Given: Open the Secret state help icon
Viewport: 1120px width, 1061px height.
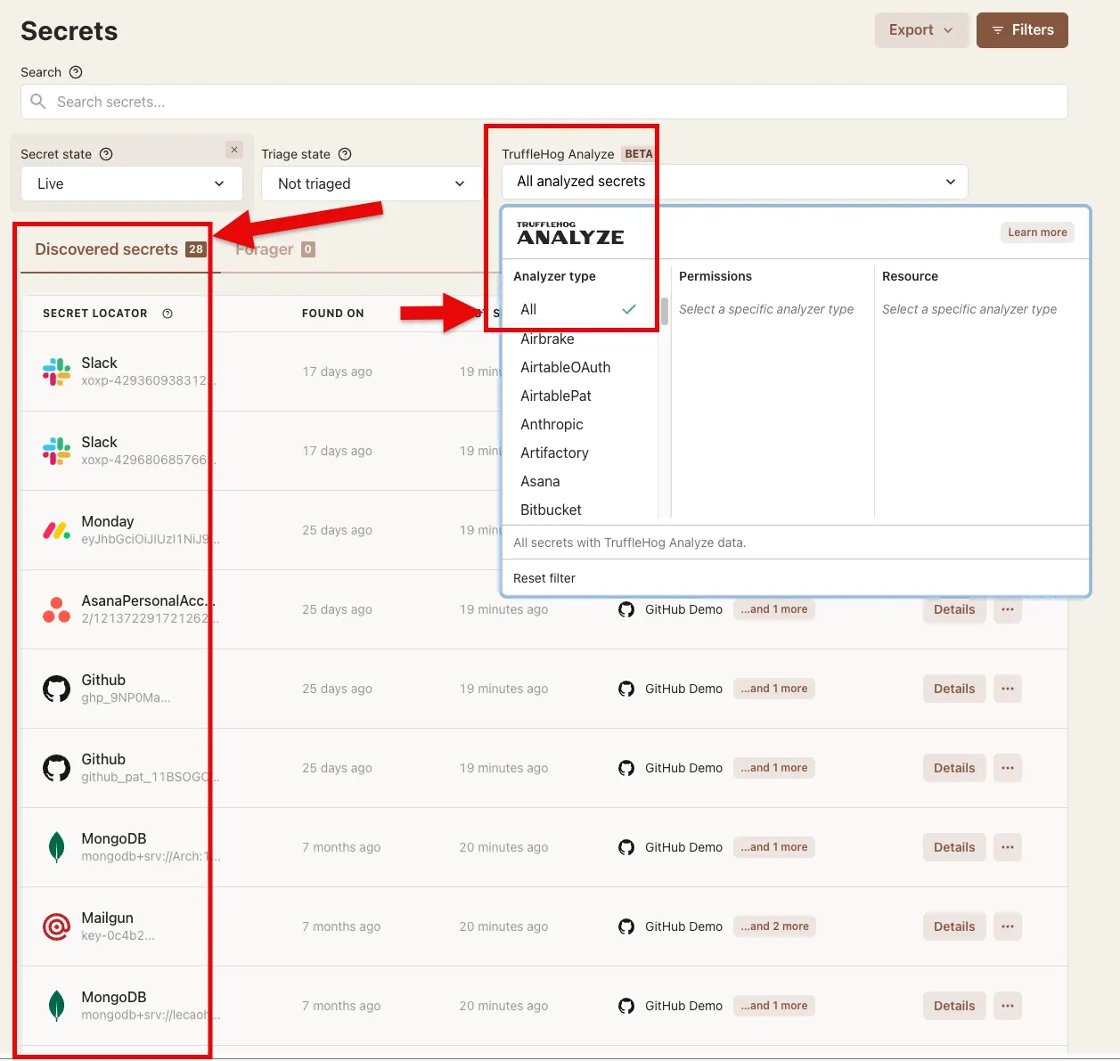Looking at the screenshot, I should pos(106,154).
